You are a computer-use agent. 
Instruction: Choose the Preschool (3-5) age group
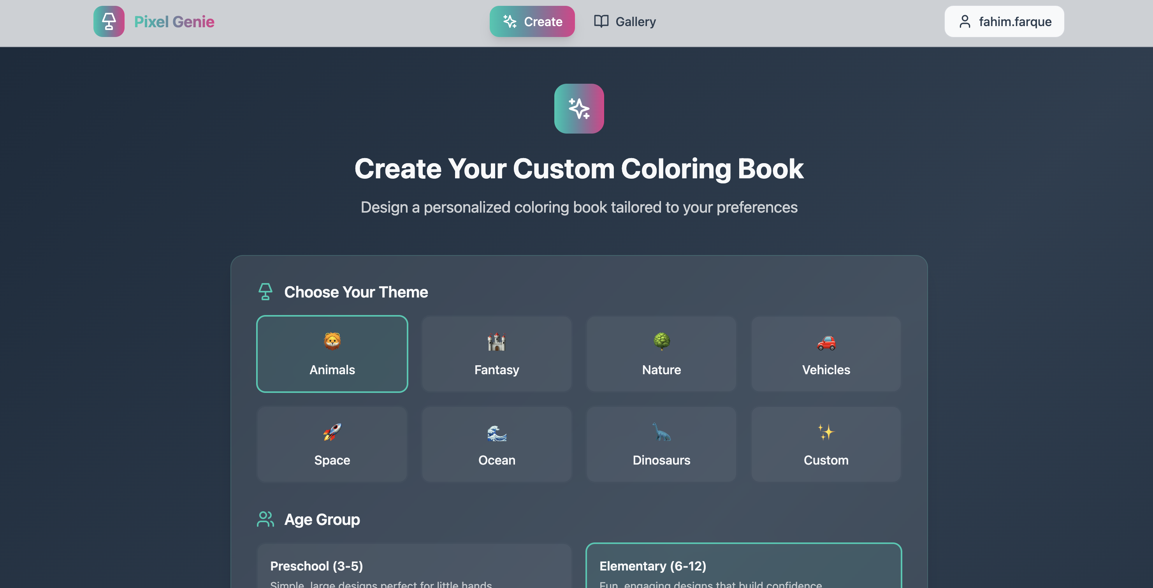[x=414, y=567]
